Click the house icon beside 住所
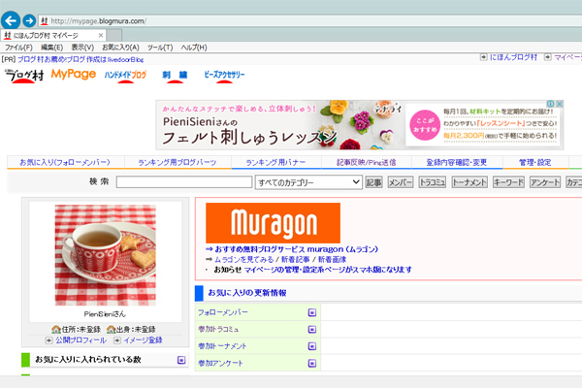 pyautogui.click(x=56, y=330)
